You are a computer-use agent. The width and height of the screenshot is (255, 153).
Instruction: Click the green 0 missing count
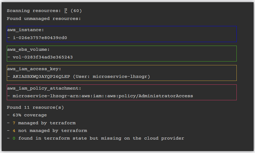point(14,138)
